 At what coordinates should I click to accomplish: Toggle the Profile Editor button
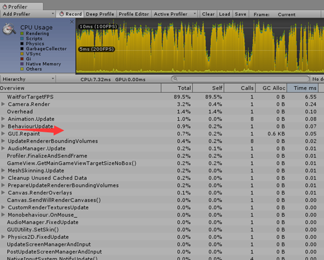point(134,14)
